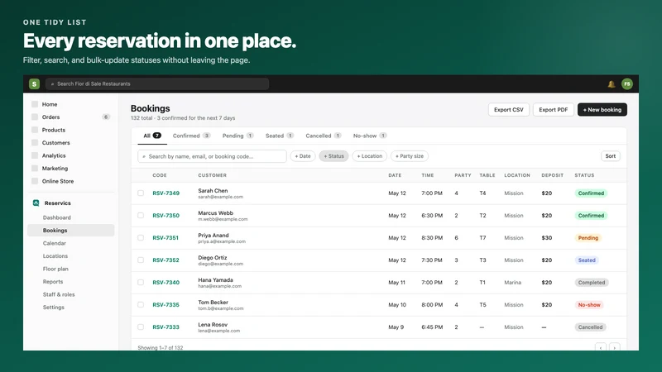
Task: Select the checkbox for RSV-7335
Action: click(x=141, y=304)
